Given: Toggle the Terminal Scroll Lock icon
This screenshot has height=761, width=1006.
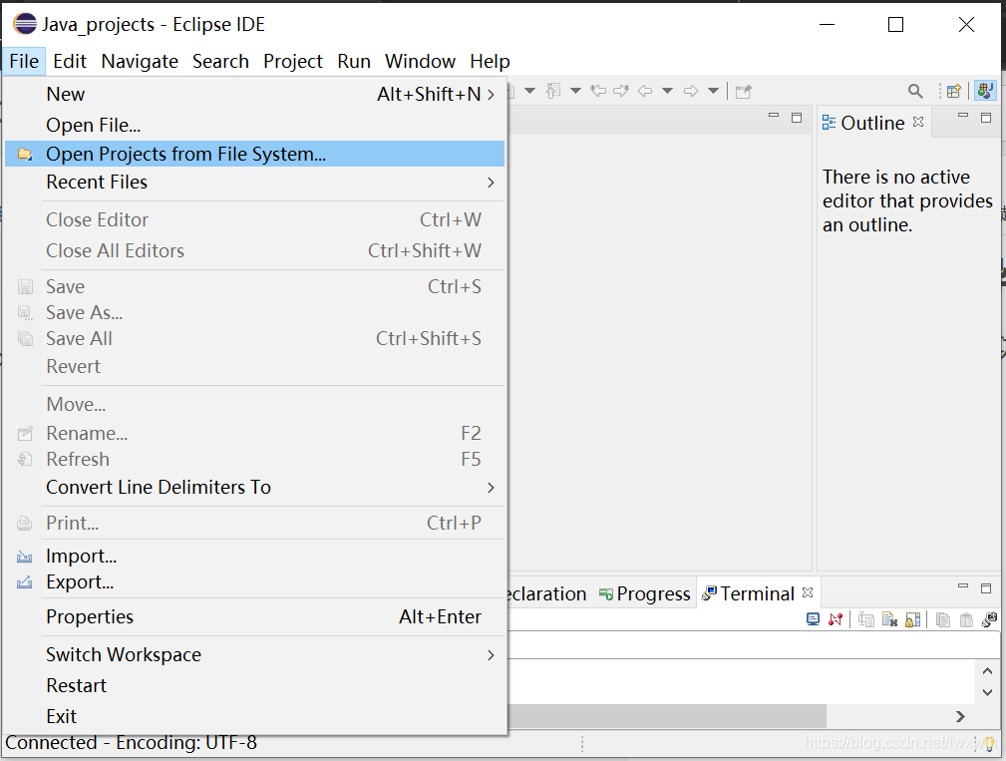Looking at the screenshot, I should (x=913, y=619).
